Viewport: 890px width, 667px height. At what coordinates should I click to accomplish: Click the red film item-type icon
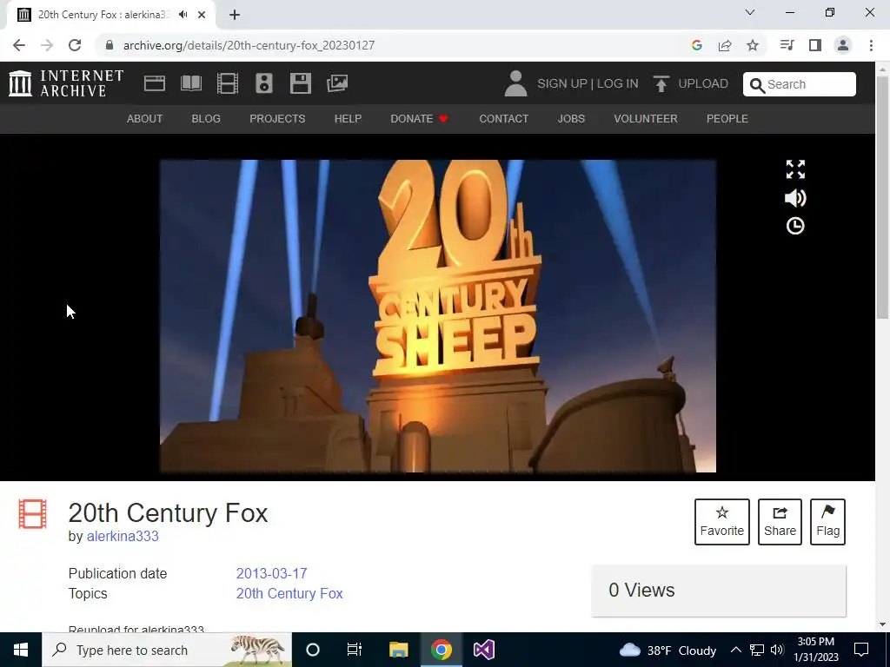click(32, 514)
